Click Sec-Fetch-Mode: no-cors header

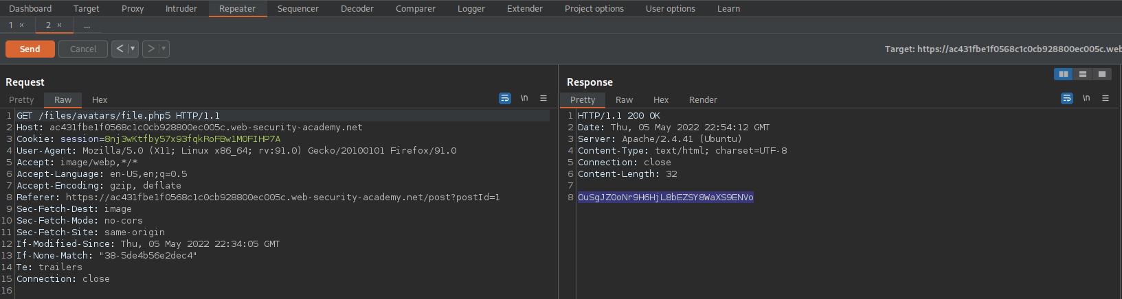pos(80,220)
